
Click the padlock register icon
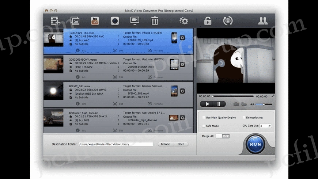pyautogui.click(x=208, y=21)
